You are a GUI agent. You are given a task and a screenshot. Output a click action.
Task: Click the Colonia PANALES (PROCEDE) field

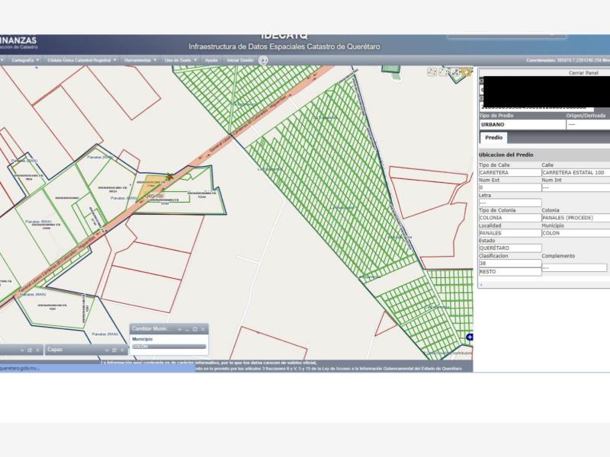576,218
